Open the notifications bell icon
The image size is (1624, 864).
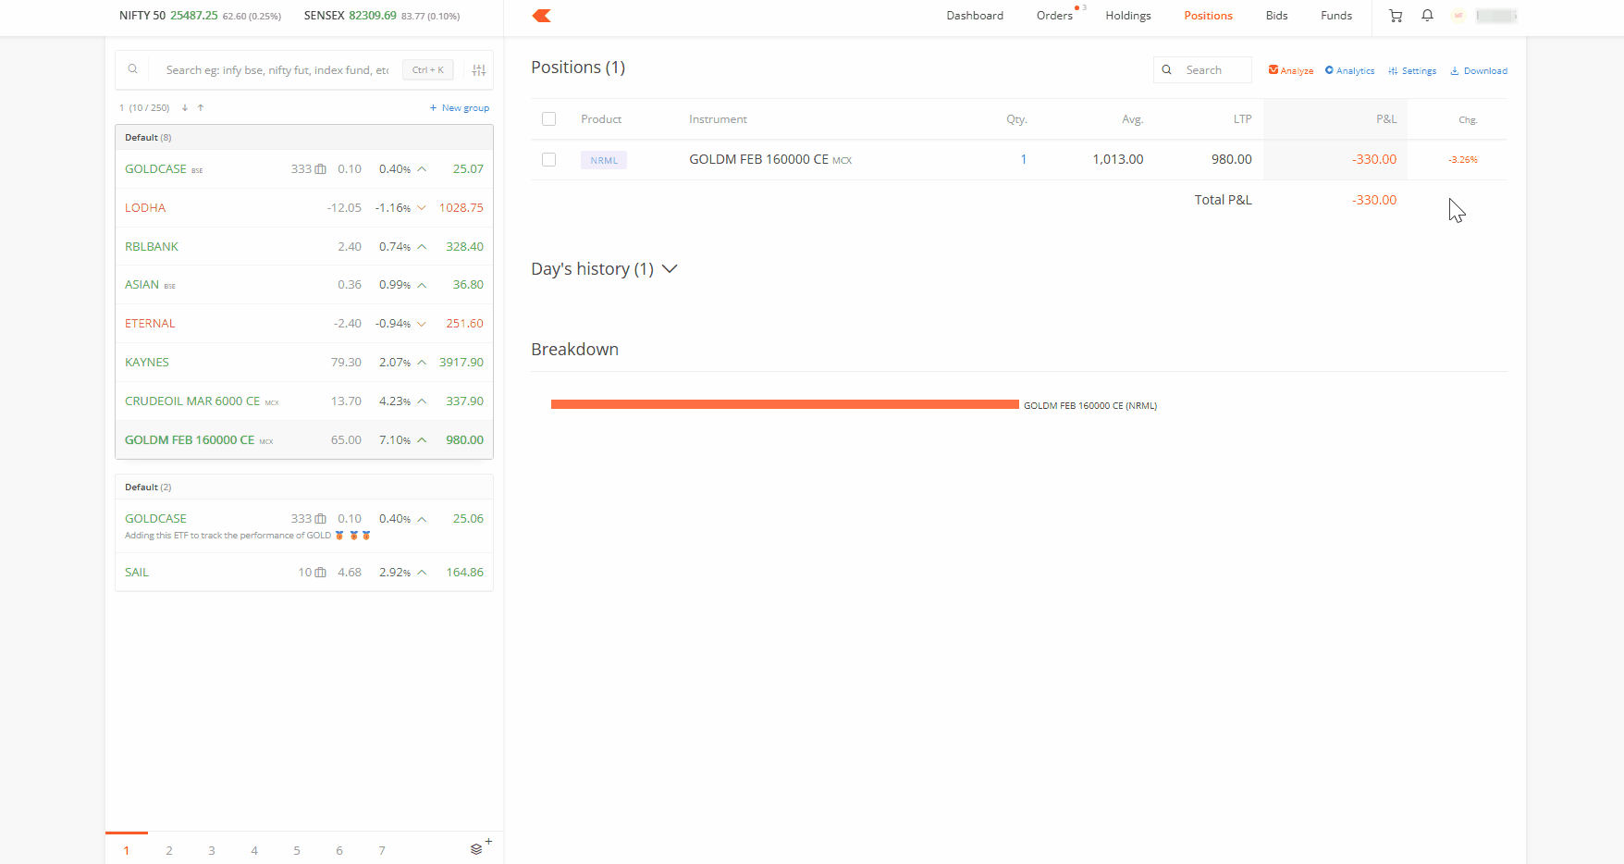click(1427, 16)
